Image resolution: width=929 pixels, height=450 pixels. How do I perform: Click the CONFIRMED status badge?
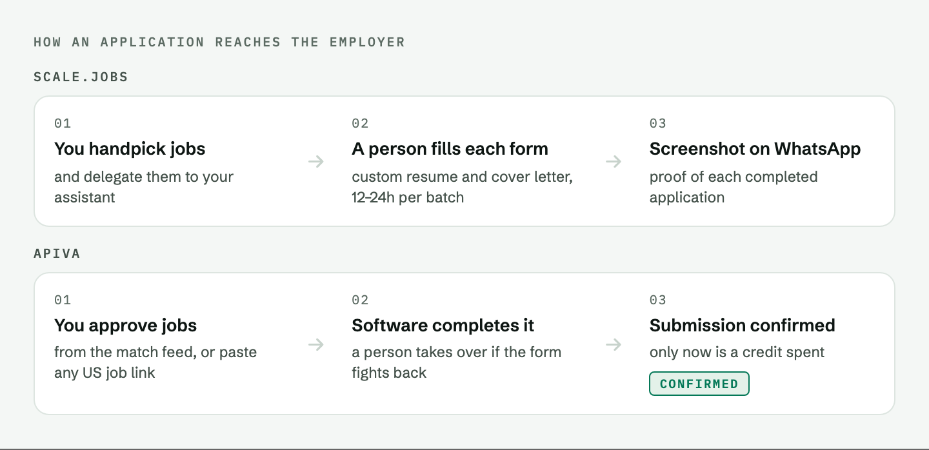tap(699, 384)
